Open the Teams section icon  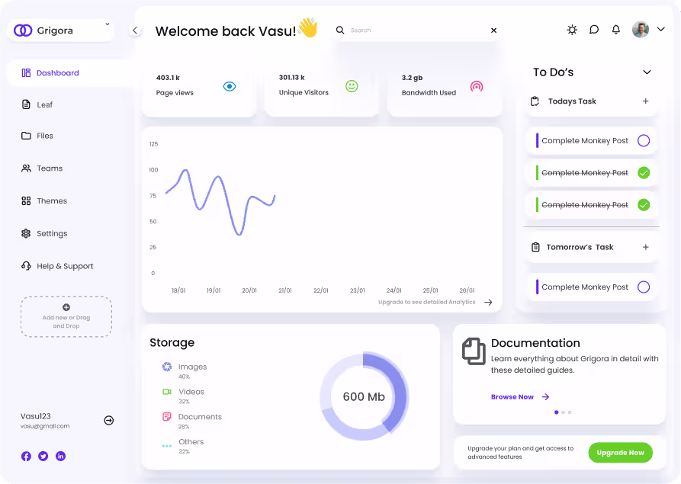(25, 168)
